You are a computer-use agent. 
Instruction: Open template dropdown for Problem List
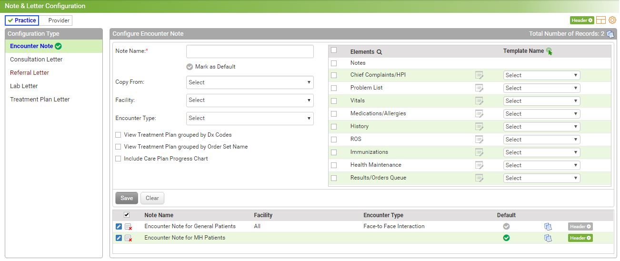click(542, 88)
